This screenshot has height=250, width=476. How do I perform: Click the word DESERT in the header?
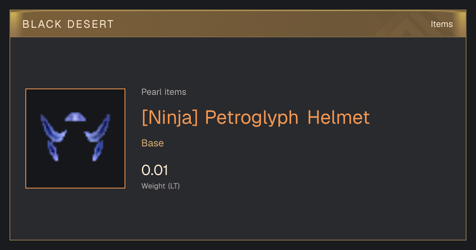click(90, 24)
